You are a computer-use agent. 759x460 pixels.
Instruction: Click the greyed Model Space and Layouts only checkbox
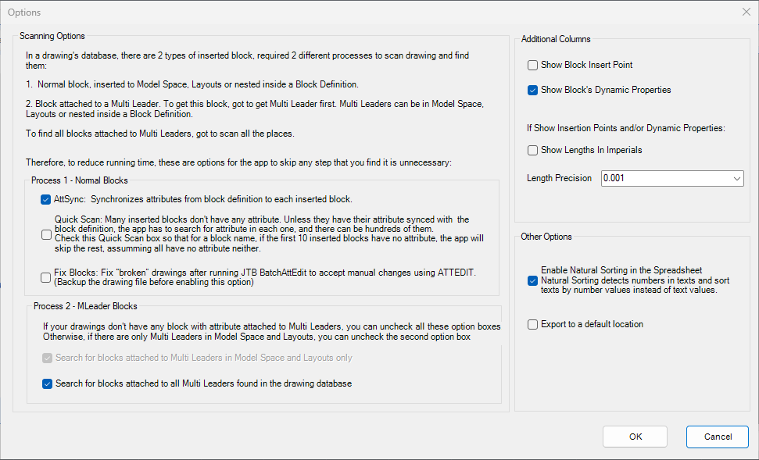click(47, 358)
